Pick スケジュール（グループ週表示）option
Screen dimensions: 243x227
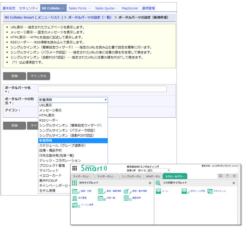click(x=73, y=146)
